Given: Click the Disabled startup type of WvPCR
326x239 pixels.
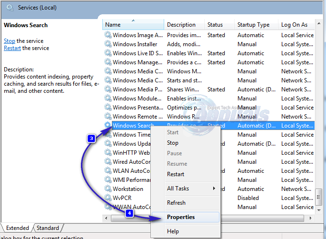Looking at the screenshot, I should click(x=248, y=198).
